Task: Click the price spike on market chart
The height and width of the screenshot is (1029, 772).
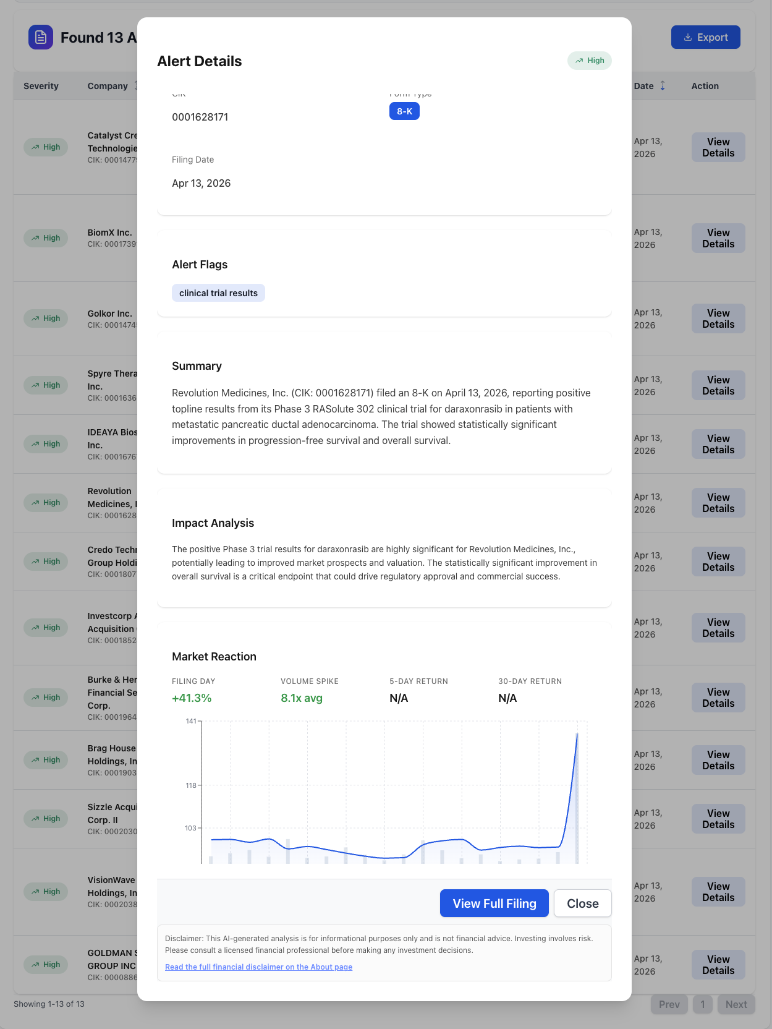Action: click(x=577, y=735)
